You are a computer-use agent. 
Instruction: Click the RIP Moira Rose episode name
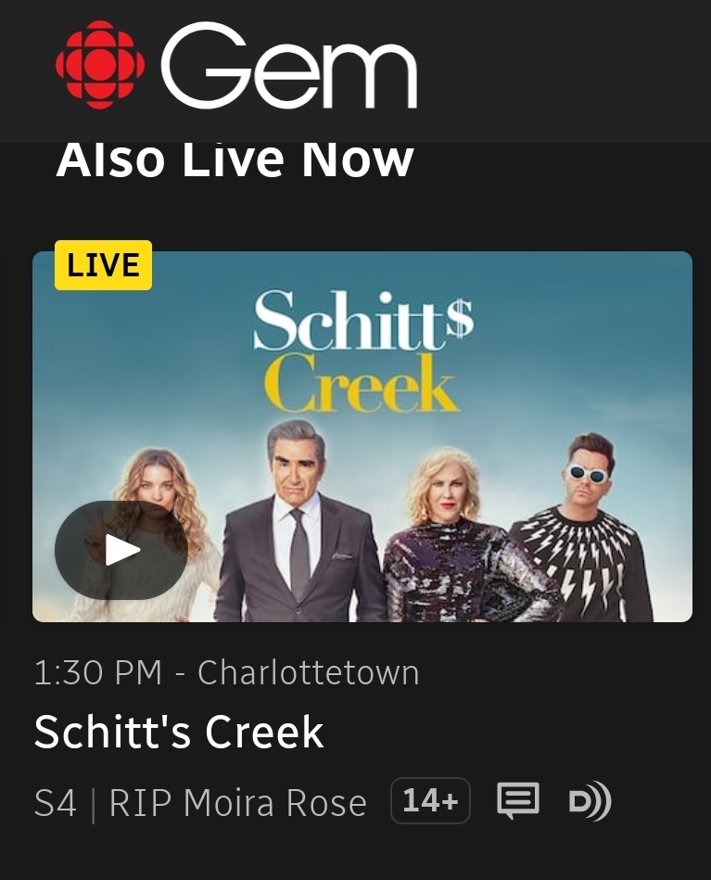coord(238,802)
